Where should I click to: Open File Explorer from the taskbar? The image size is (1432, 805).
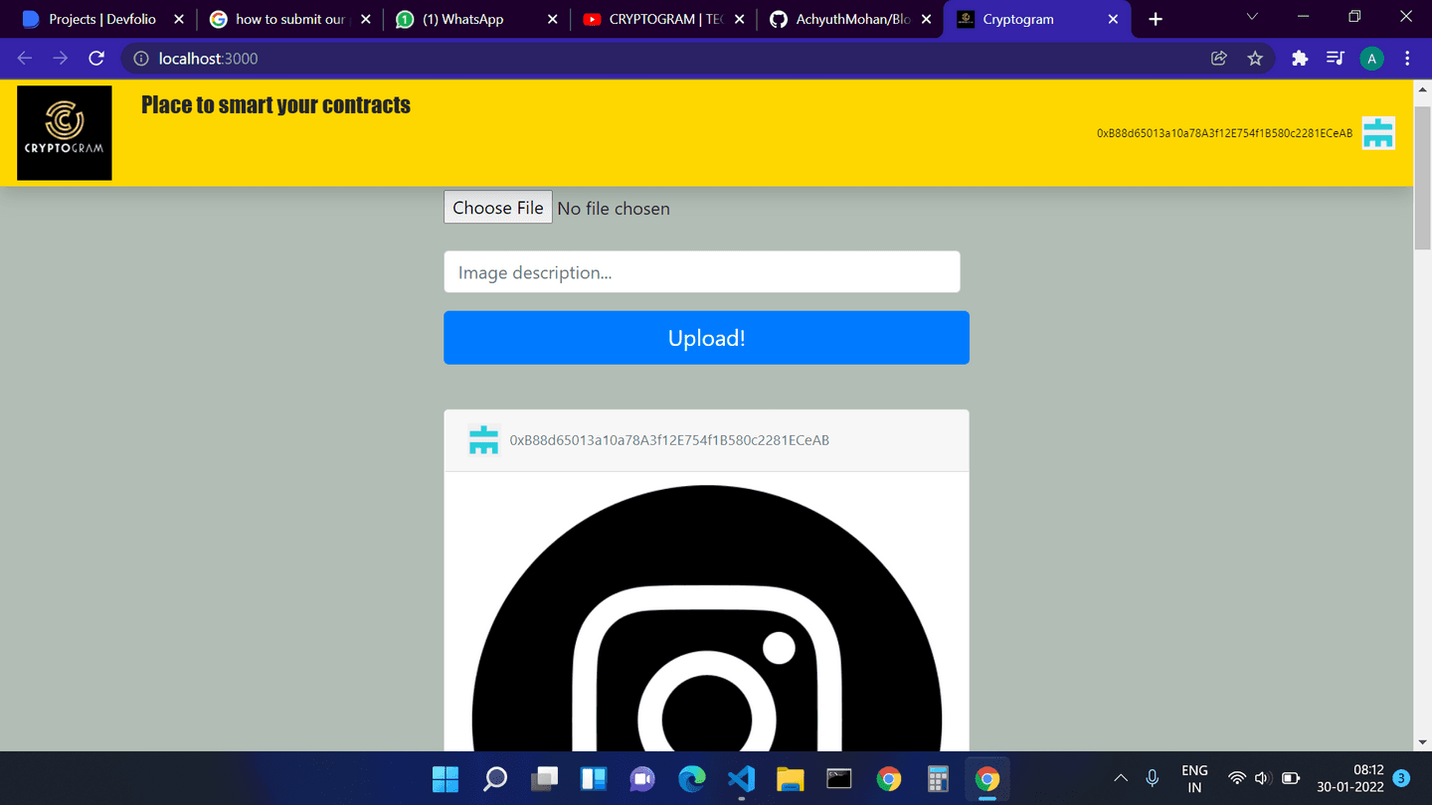click(791, 779)
